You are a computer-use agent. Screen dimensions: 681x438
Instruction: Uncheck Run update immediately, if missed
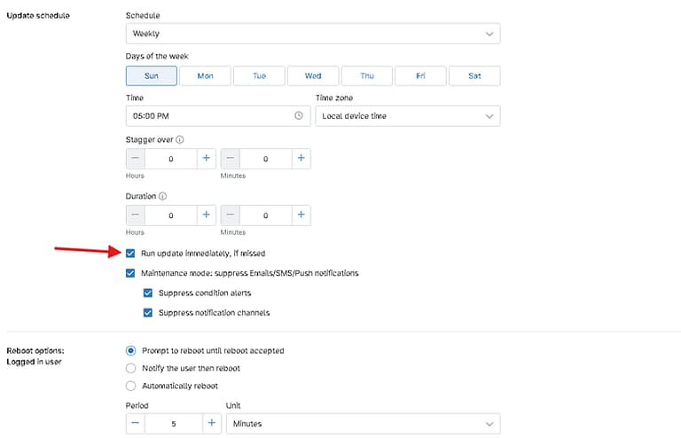(130, 253)
